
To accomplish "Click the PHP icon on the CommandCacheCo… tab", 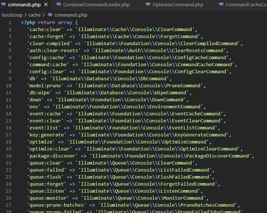I will [221, 4].
